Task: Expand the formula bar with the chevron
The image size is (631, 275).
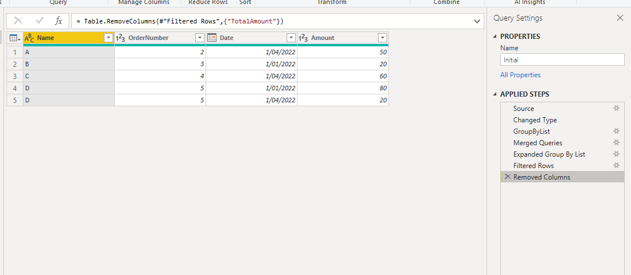Action: pos(477,21)
